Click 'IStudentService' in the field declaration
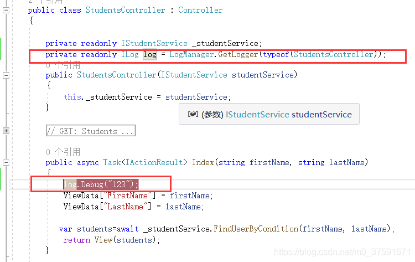This screenshot has height=262, width=415. tap(154, 43)
